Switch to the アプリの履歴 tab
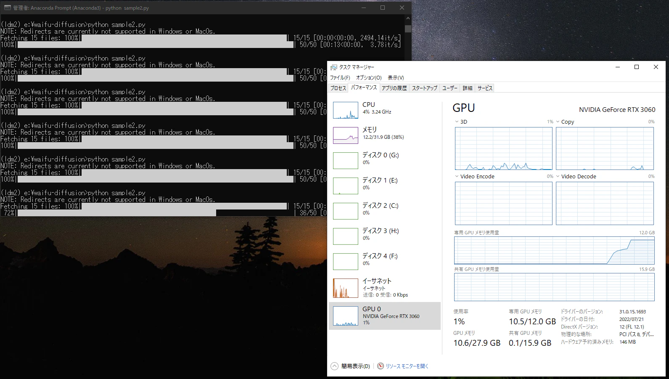The image size is (669, 379). click(x=394, y=88)
